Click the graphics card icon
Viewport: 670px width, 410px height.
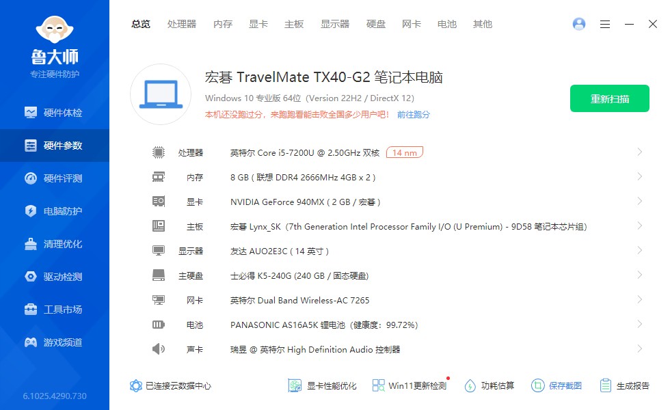click(159, 201)
